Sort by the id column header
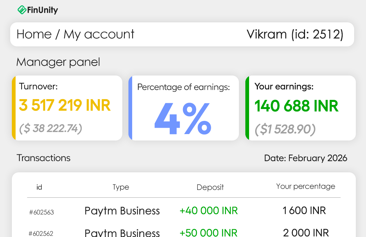This screenshot has width=366, height=237. 39,187
